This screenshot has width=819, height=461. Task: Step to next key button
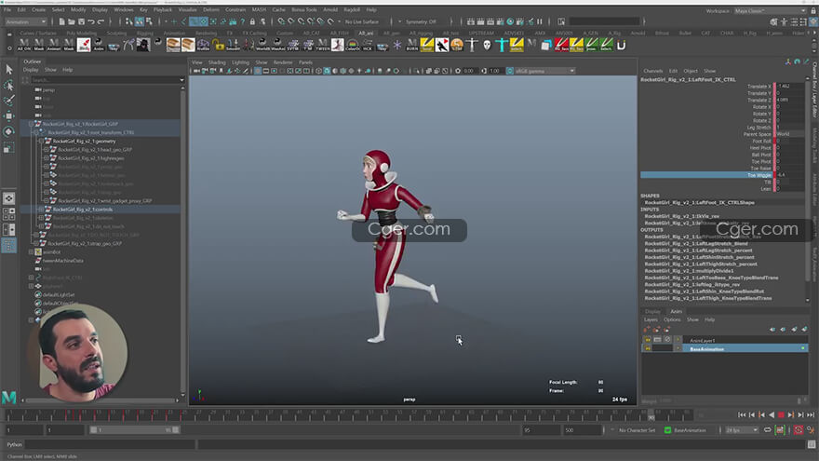click(x=791, y=415)
